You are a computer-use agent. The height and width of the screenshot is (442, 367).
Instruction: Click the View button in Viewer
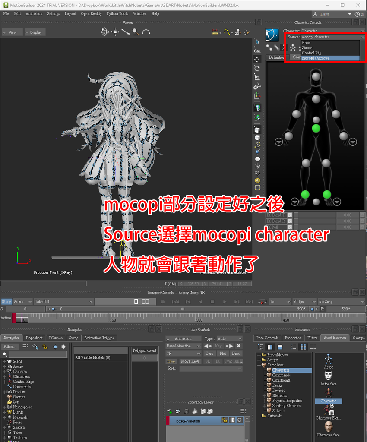pyautogui.click(x=12, y=32)
